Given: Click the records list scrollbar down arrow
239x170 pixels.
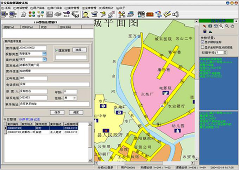Looking at the screenshot, I should 90,160.
